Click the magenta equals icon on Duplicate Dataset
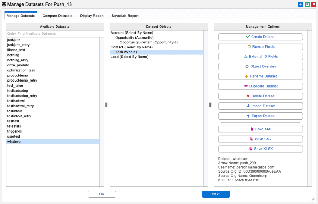The image size is (318, 204). coord(246,86)
